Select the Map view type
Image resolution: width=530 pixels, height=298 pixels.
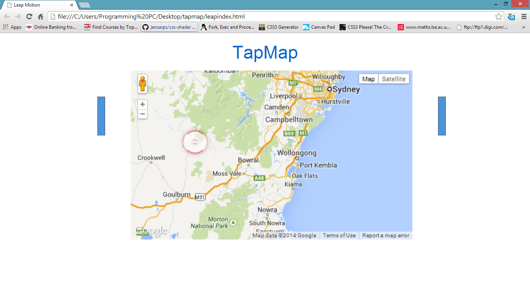pyautogui.click(x=368, y=79)
